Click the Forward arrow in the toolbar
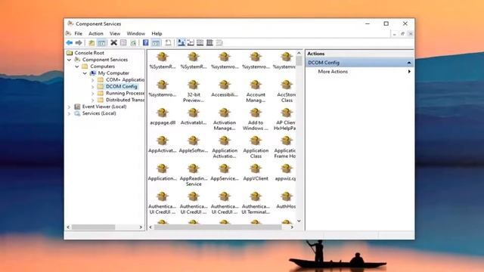 tap(79, 42)
